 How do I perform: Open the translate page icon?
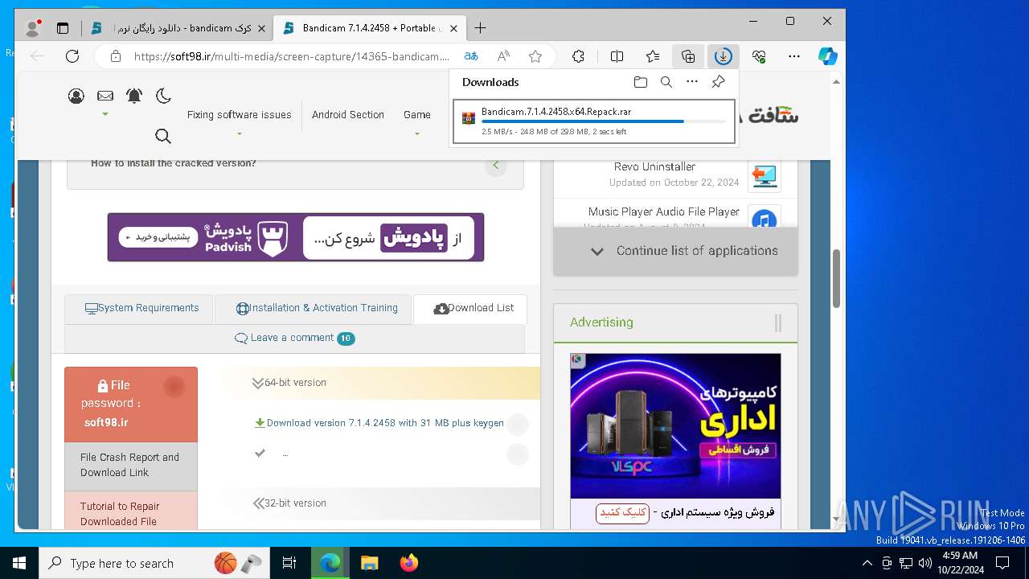tap(471, 56)
